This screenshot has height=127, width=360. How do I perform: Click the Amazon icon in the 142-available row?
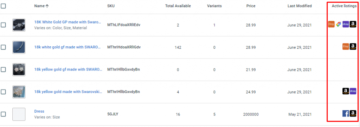[353, 47]
